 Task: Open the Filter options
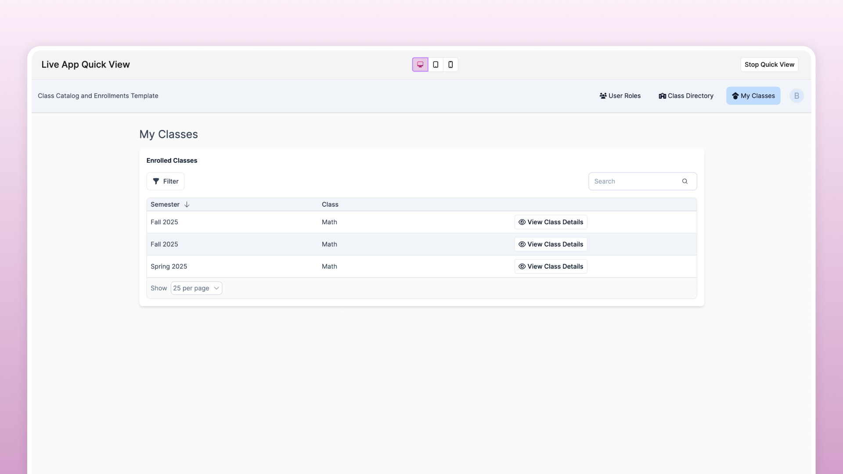click(166, 181)
